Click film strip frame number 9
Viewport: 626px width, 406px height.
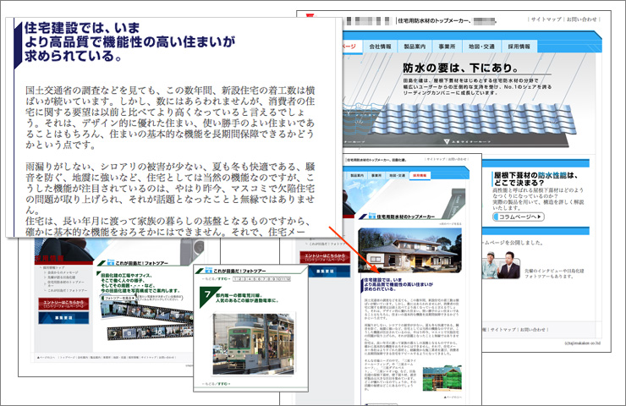tap(145, 332)
